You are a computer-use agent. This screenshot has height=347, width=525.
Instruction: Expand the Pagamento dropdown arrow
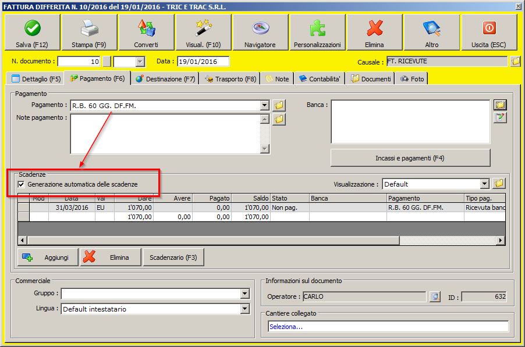point(264,106)
